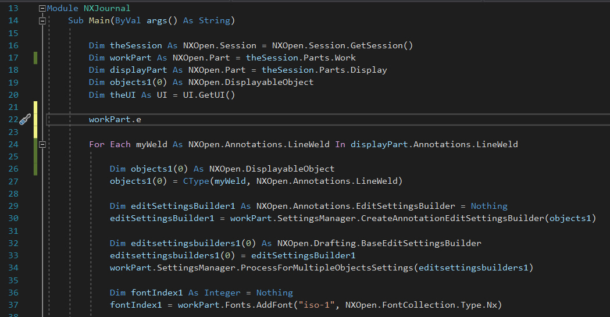Click the CreateAnnotationEditSettingsBuilder method name
The height and width of the screenshot is (317, 610).
[452, 218]
